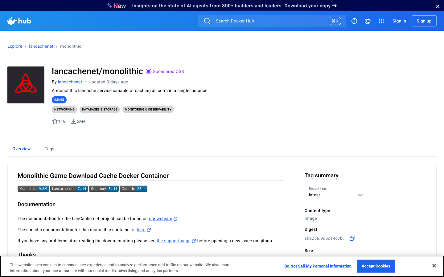Open lancachenet breadcrumb link
The height and width of the screenshot is (277, 444).
coord(41,46)
